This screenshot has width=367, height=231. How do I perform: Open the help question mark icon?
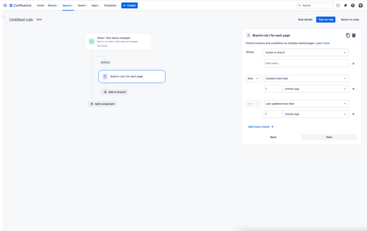click(353, 5)
